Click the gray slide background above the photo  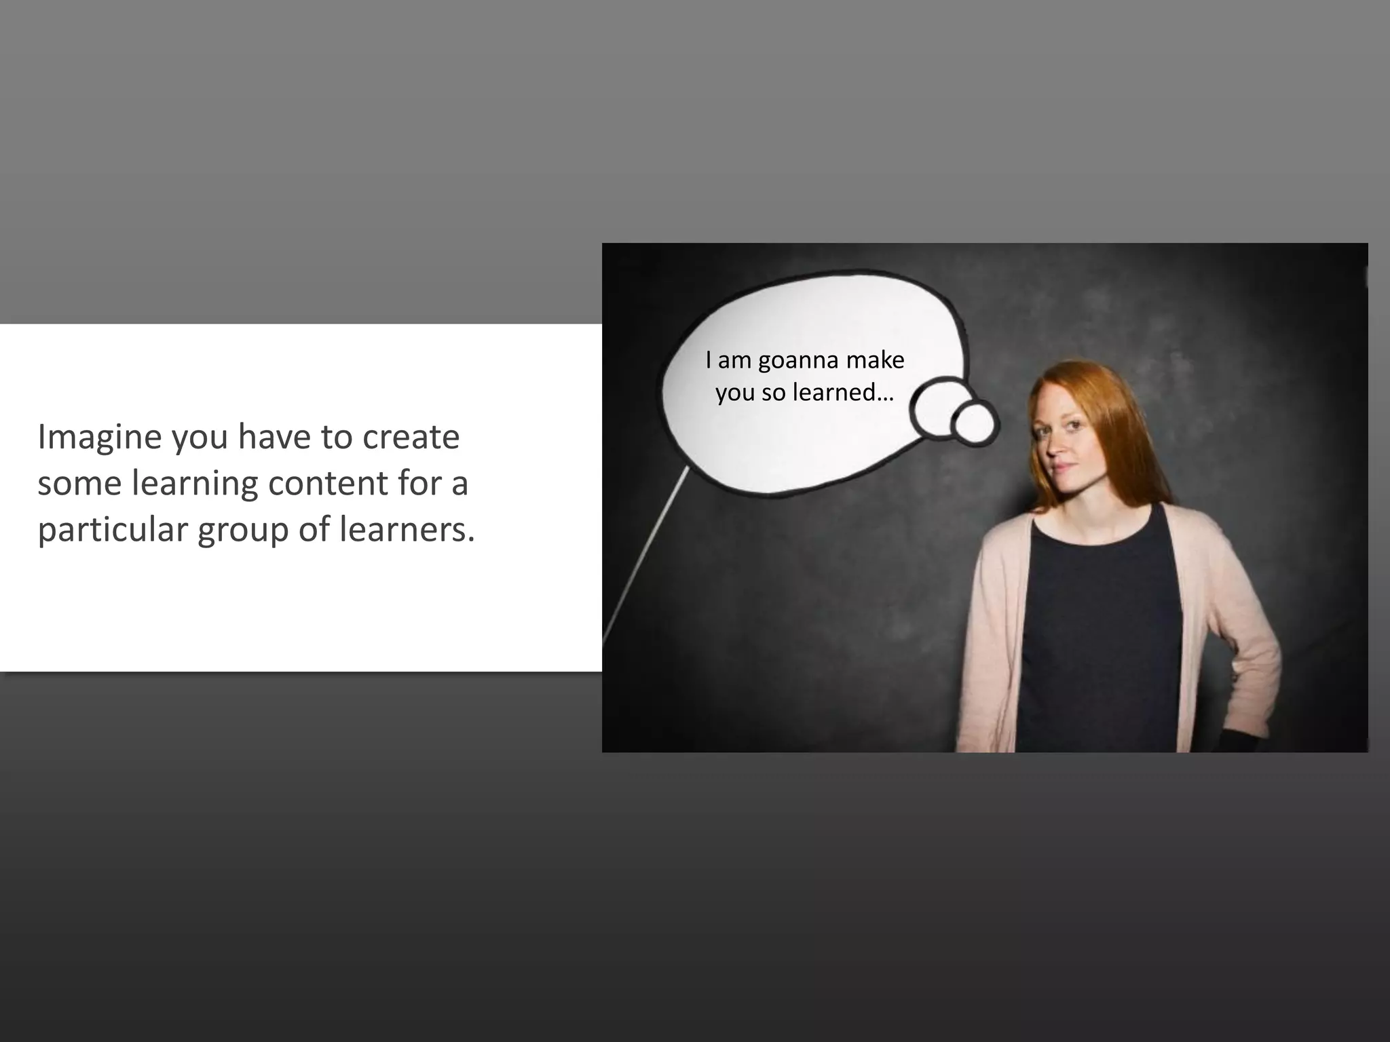[950, 136]
